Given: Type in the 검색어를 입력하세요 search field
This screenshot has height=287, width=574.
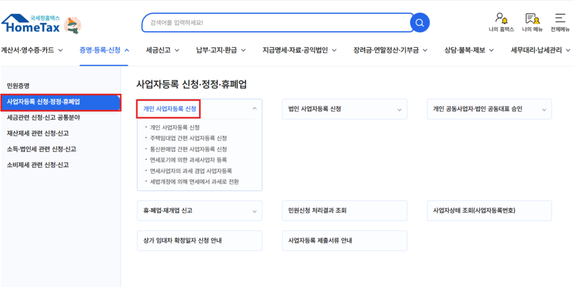Looking at the screenshot, I should [275, 23].
